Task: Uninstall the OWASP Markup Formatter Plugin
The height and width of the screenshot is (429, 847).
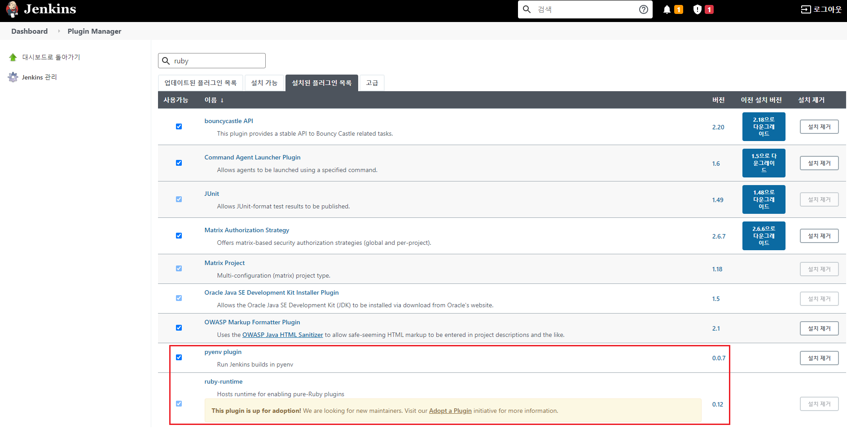Action: click(819, 328)
